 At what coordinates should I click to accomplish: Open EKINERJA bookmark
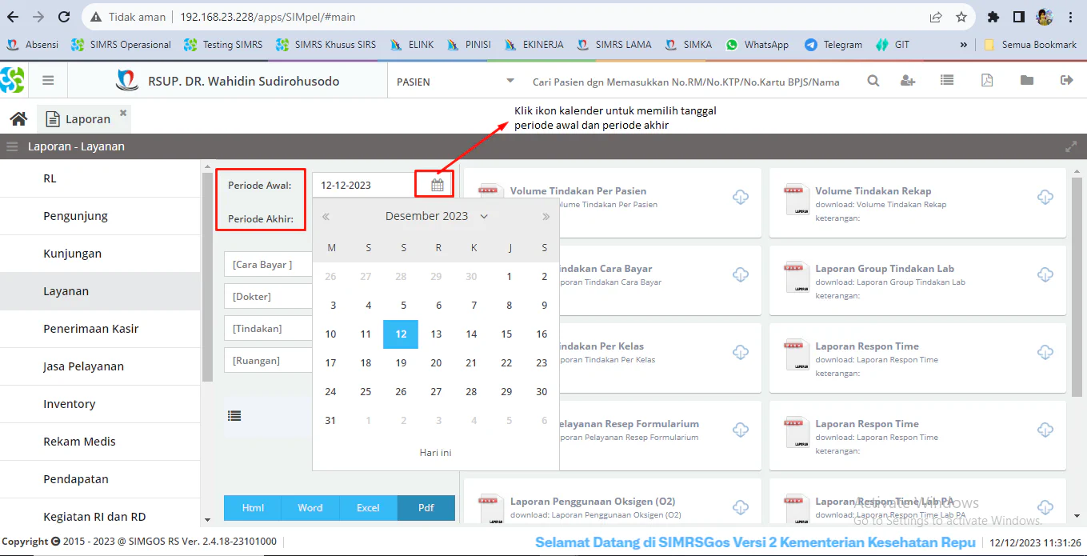534,45
